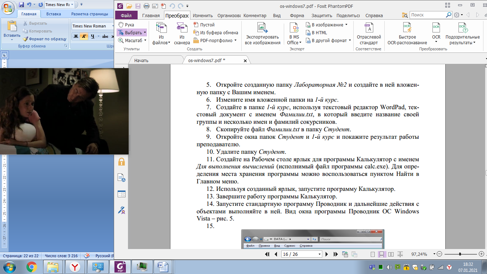Open the Файл menu in Foxit
Viewport: 487px width, 274px height.
pos(126,15)
